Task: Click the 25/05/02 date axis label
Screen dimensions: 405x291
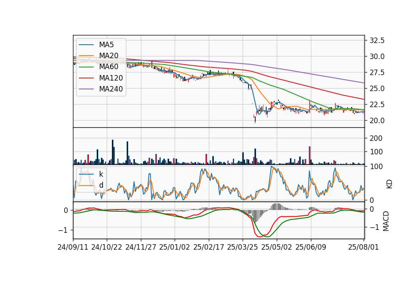Action: (x=277, y=247)
